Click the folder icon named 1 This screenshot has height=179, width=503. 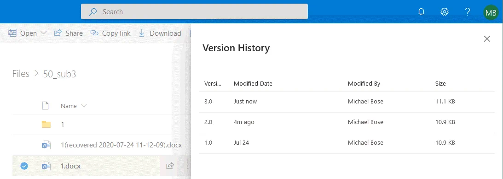point(46,124)
